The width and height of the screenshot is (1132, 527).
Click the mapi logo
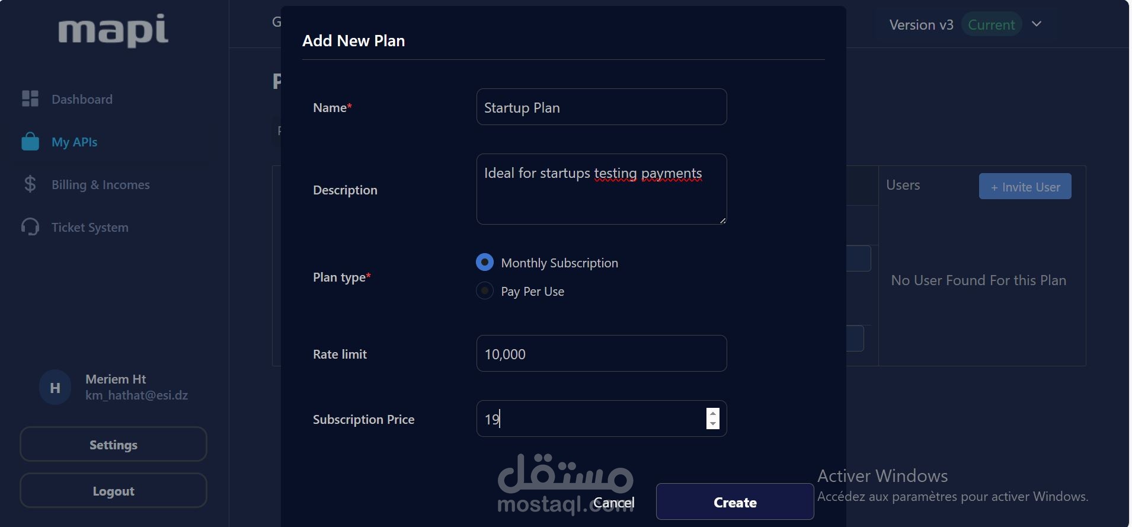pyautogui.click(x=113, y=30)
